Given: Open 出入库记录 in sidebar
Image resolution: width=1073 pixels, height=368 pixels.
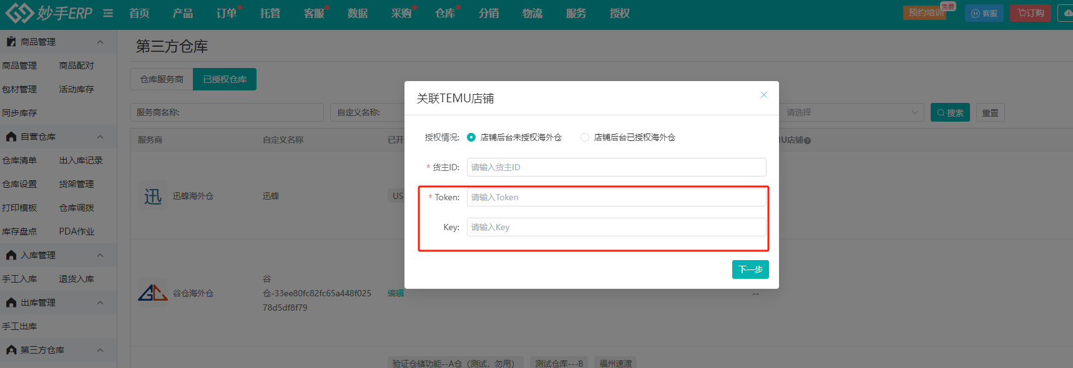Looking at the screenshot, I should (81, 160).
